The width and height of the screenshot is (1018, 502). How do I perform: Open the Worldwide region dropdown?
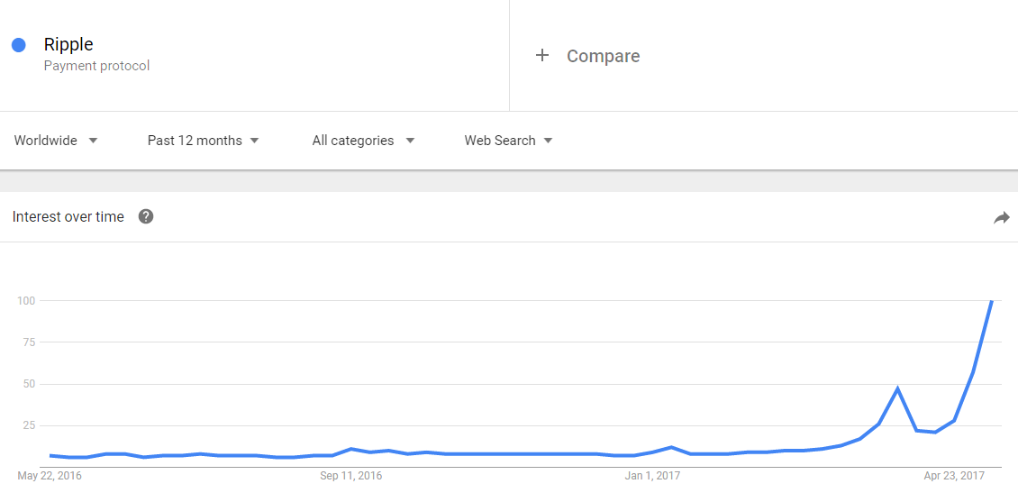pos(56,141)
